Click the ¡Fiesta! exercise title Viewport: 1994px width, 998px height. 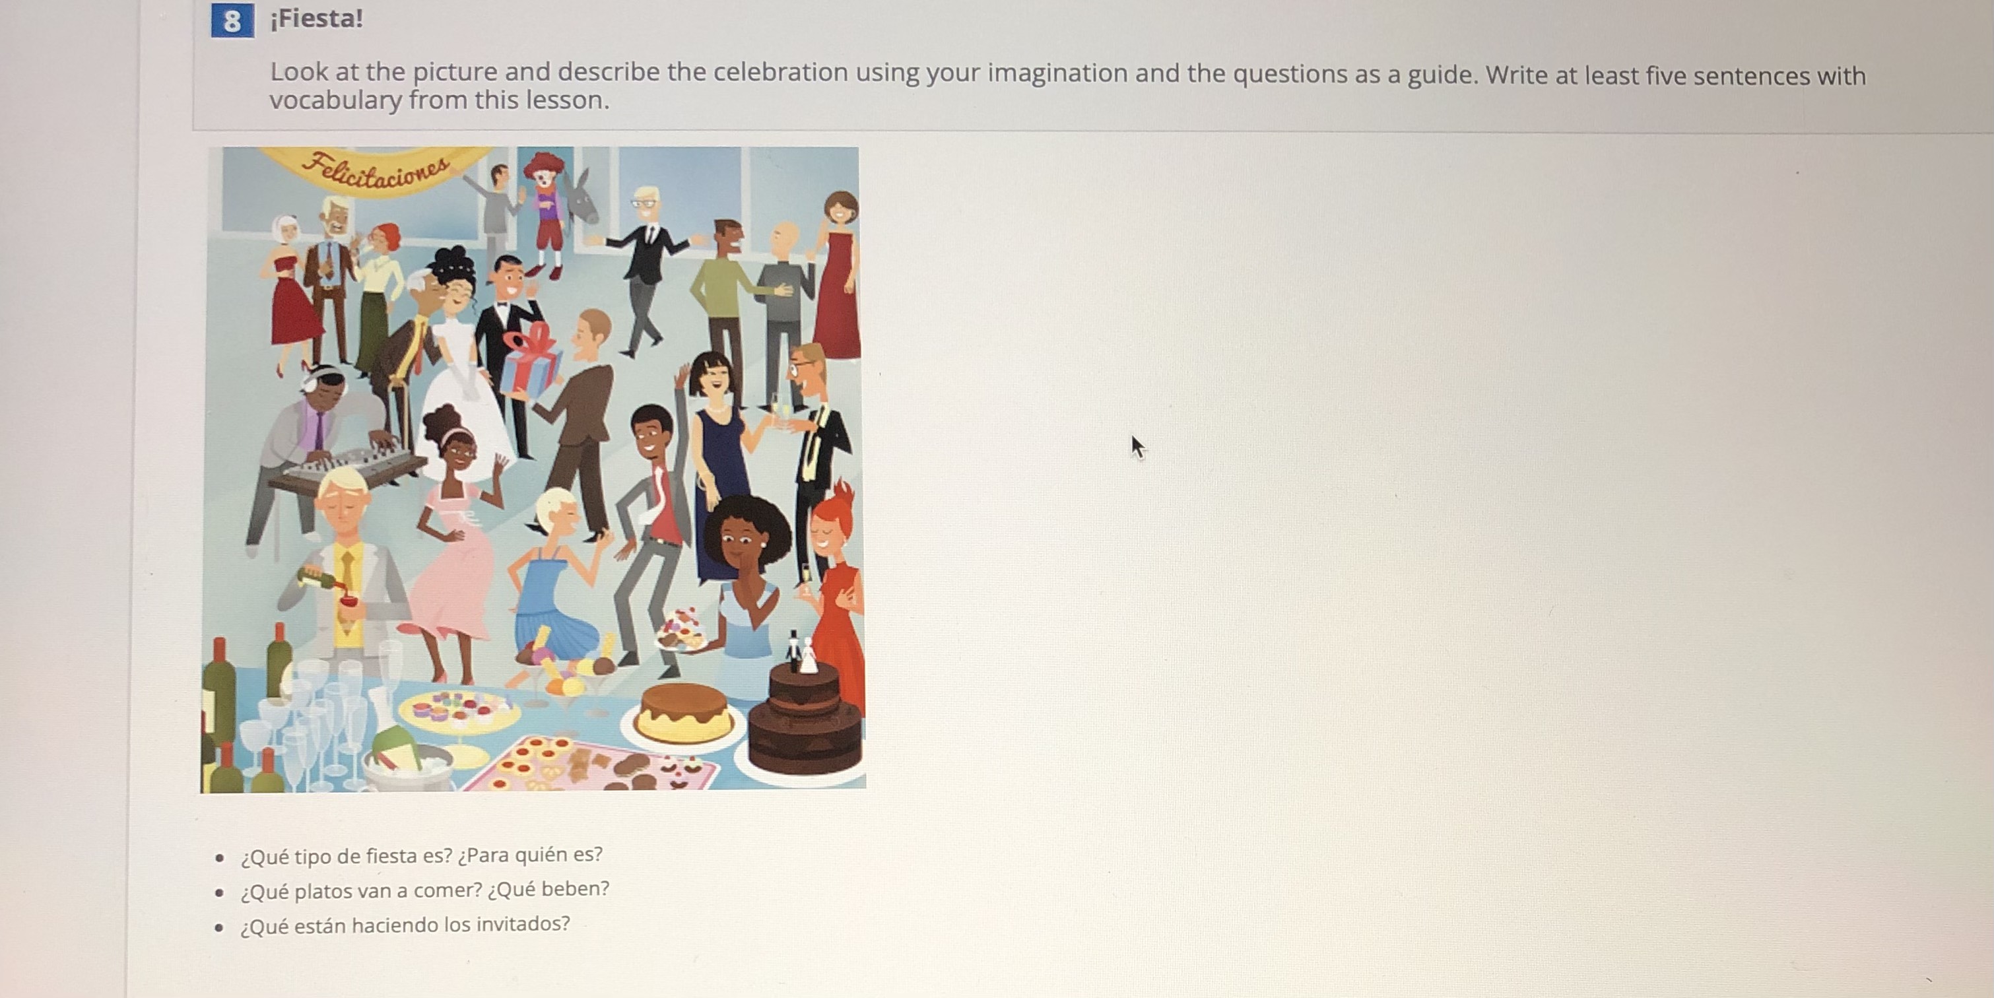click(317, 18)
